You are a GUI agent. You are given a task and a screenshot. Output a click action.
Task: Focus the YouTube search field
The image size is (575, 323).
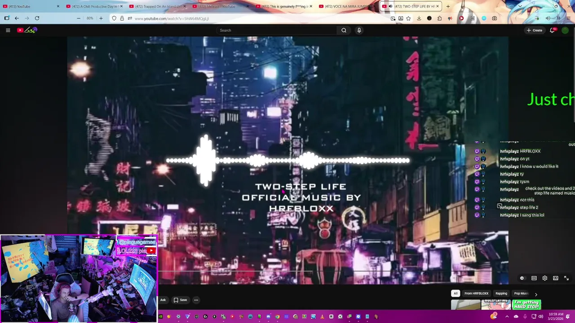pos(276,30)
